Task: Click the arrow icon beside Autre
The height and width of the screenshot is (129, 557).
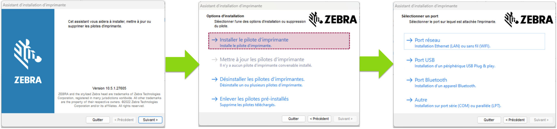Action: [x=409, y=100]
